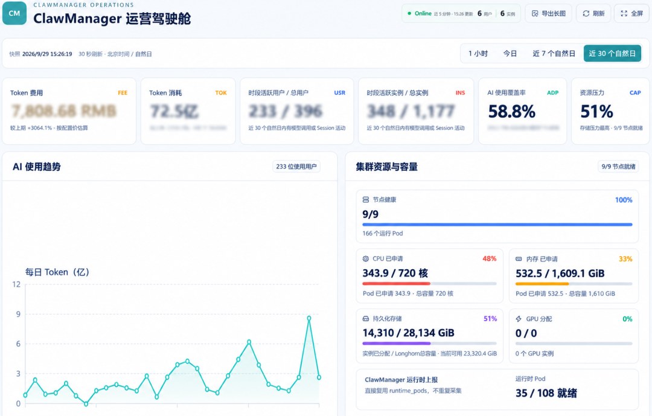Click the 9/9 节点就绪 badge
652x416 pixels.
point(618,167)
